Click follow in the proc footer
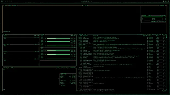The height and width of the screenshot is (95, 170). pyautogui.click(x=112, y=91)
